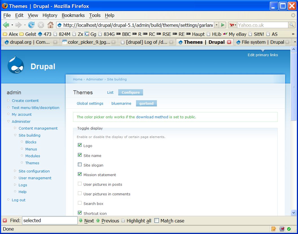Check the Match case option
This screenshot has height=234, width=298.
156,221
